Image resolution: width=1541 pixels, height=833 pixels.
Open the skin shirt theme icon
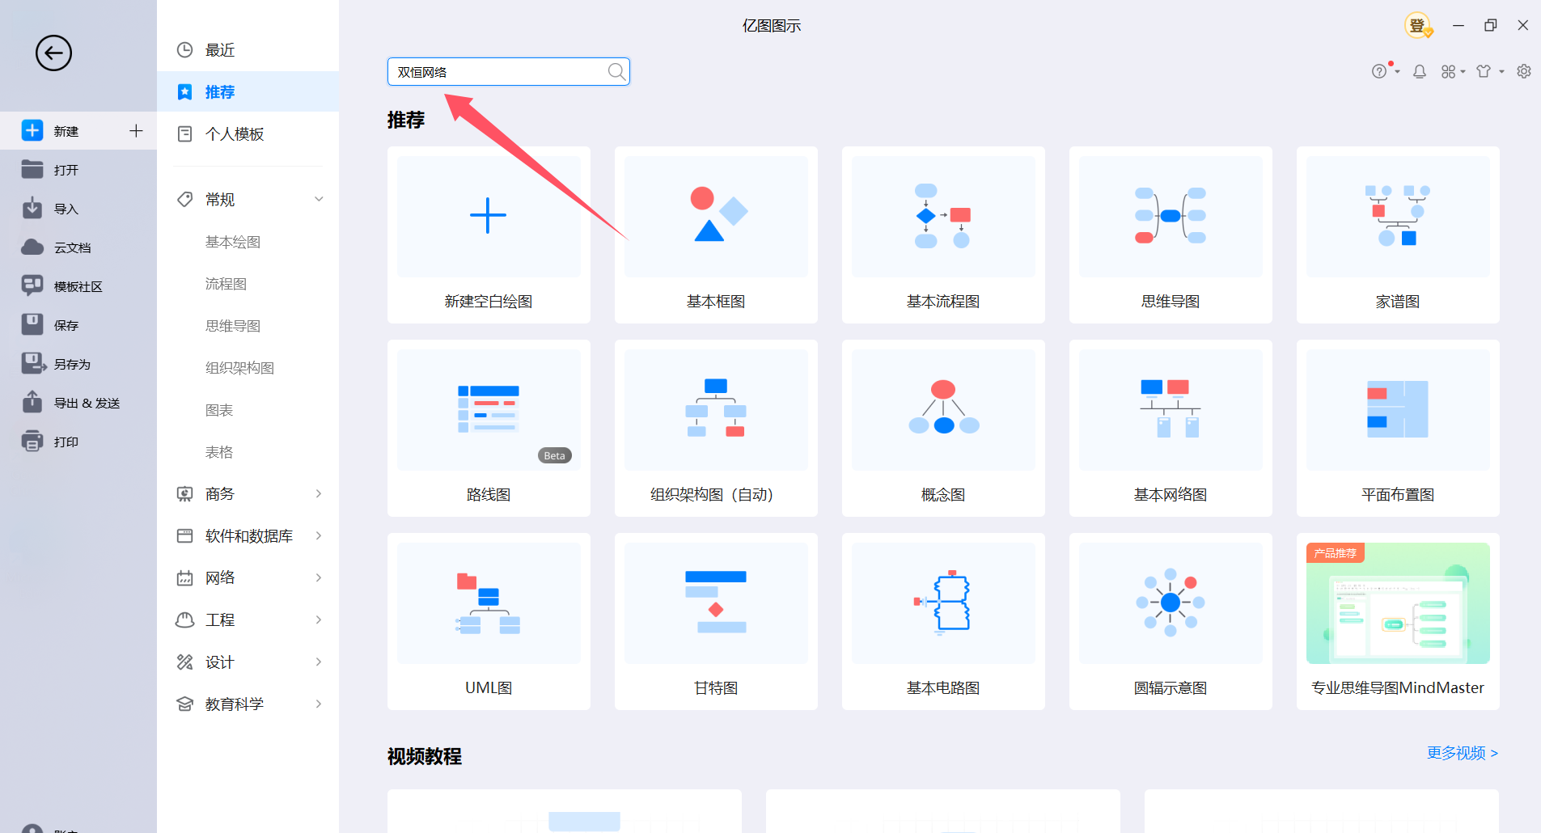[1484, 71]
